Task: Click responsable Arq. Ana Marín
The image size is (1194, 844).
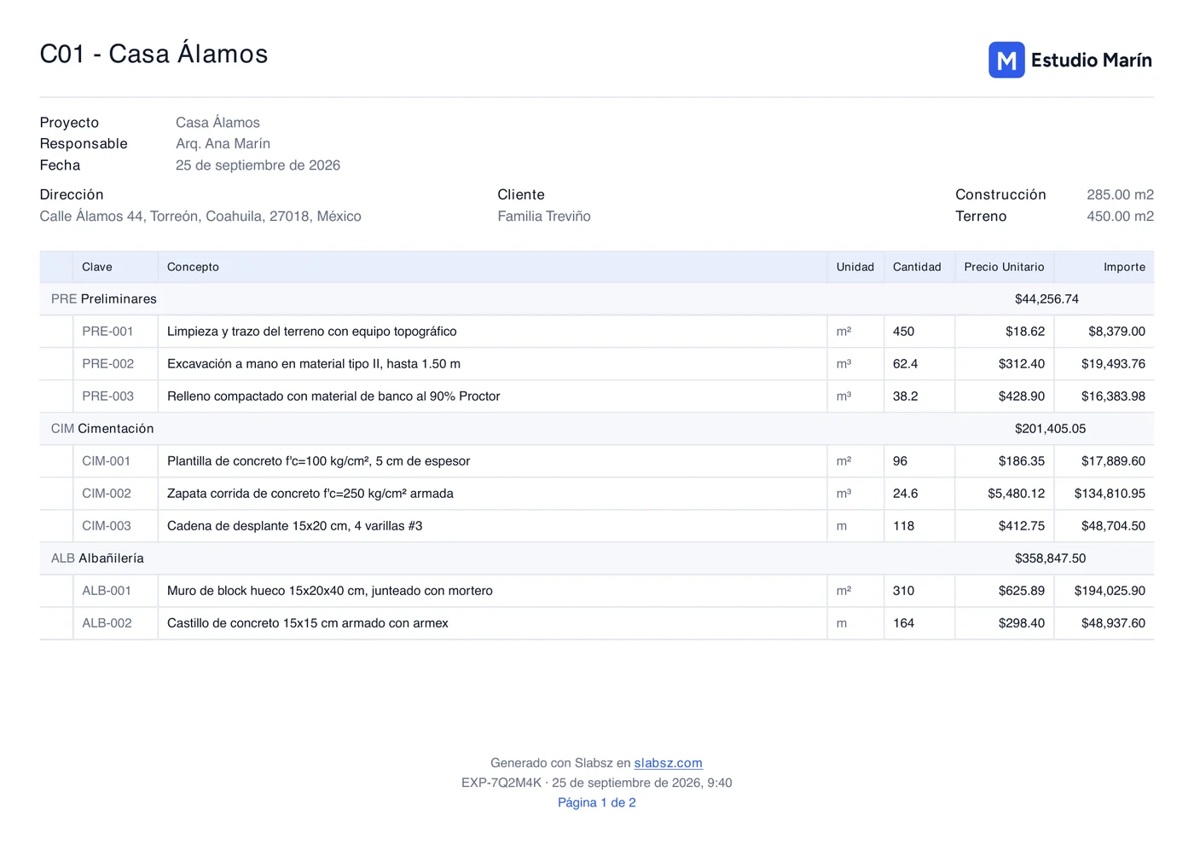Action: 223,144
